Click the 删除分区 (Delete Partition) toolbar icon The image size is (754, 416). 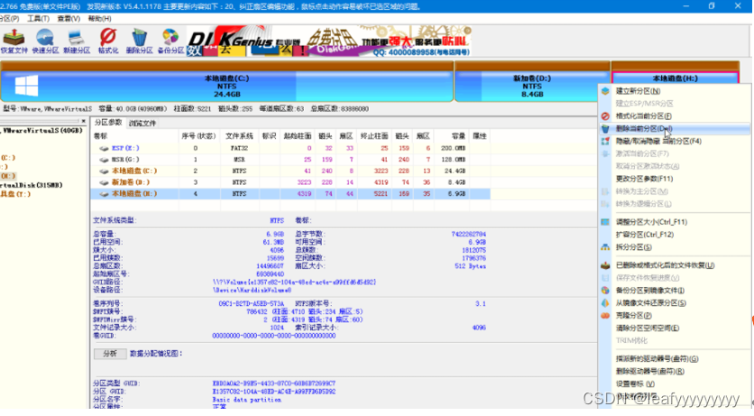[x=140, y=41]
